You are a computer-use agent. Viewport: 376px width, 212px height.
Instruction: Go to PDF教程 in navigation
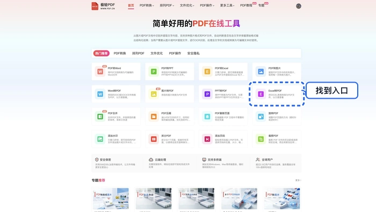pyautogui.click(x=246, y=5)
